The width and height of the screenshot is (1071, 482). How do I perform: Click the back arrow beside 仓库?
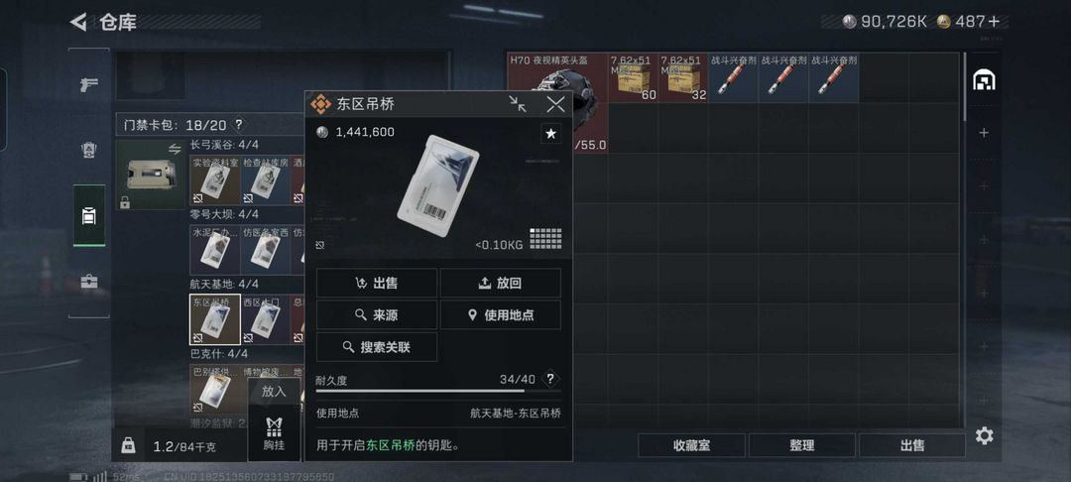click(x=78, y=23)
